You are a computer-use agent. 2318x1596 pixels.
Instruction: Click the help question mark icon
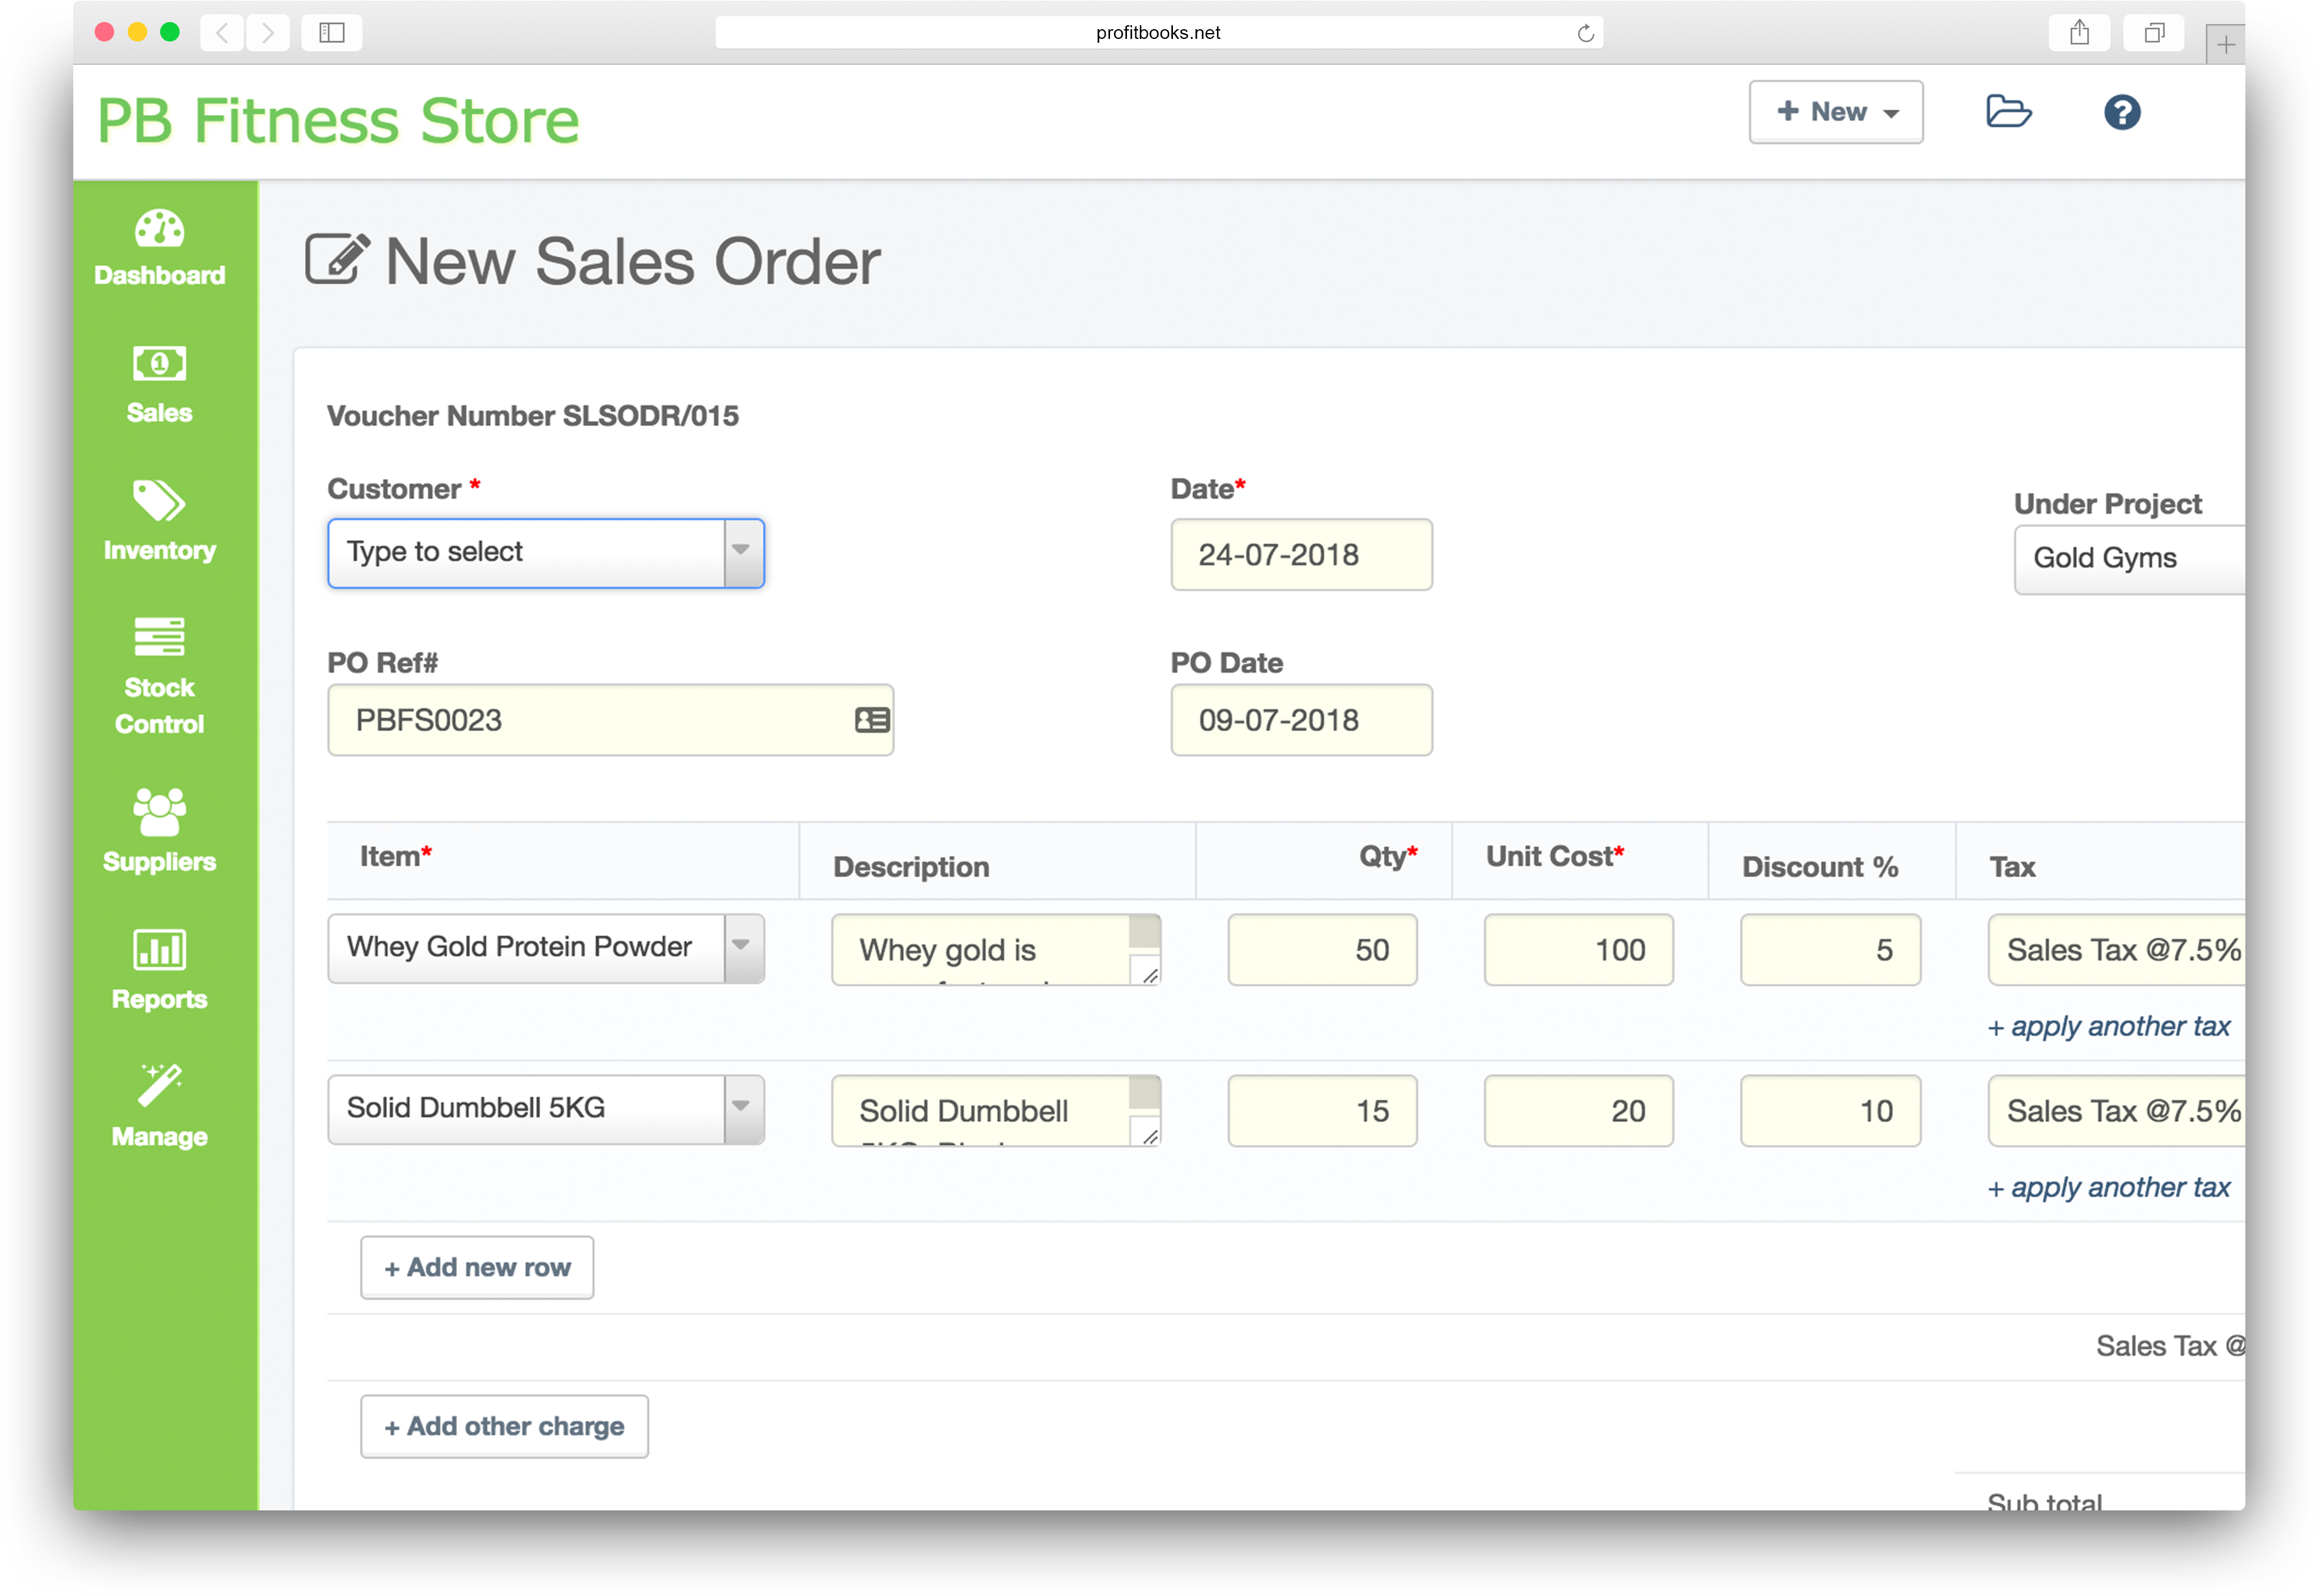click(x=2121, y=112)
